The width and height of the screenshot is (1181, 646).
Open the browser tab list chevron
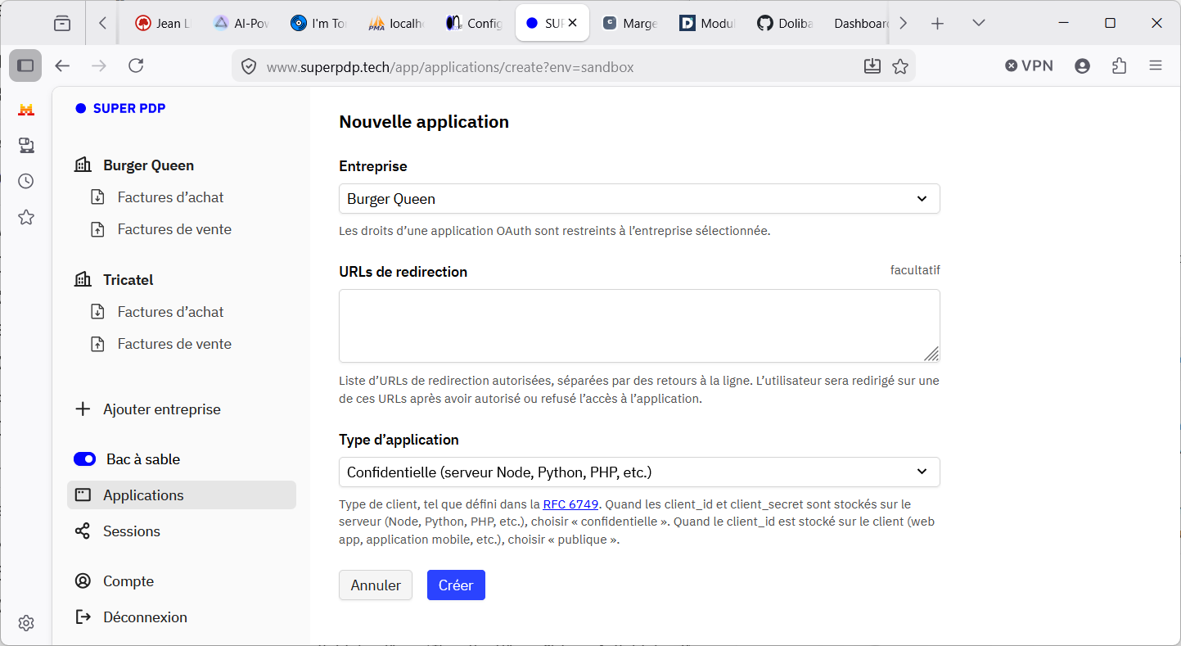tap(979, 23)
